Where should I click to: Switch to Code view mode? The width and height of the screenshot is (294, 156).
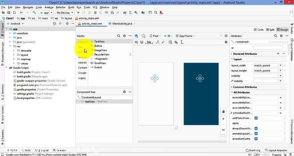pos(258,30)
